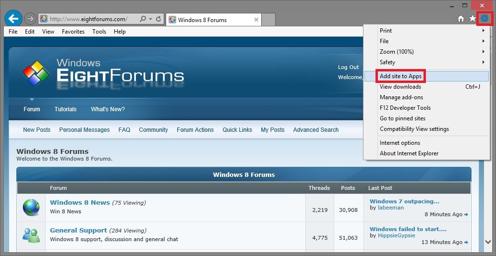The image size is (496, 256).
Task: Open HippsieGypsie user profile
Action: point(396,235)
